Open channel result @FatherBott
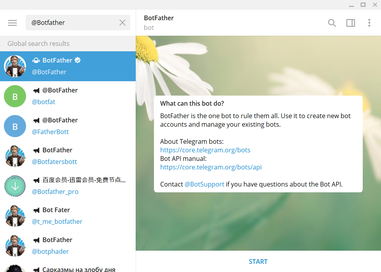Screen dimensions: 381x272 tap(68, 126)
